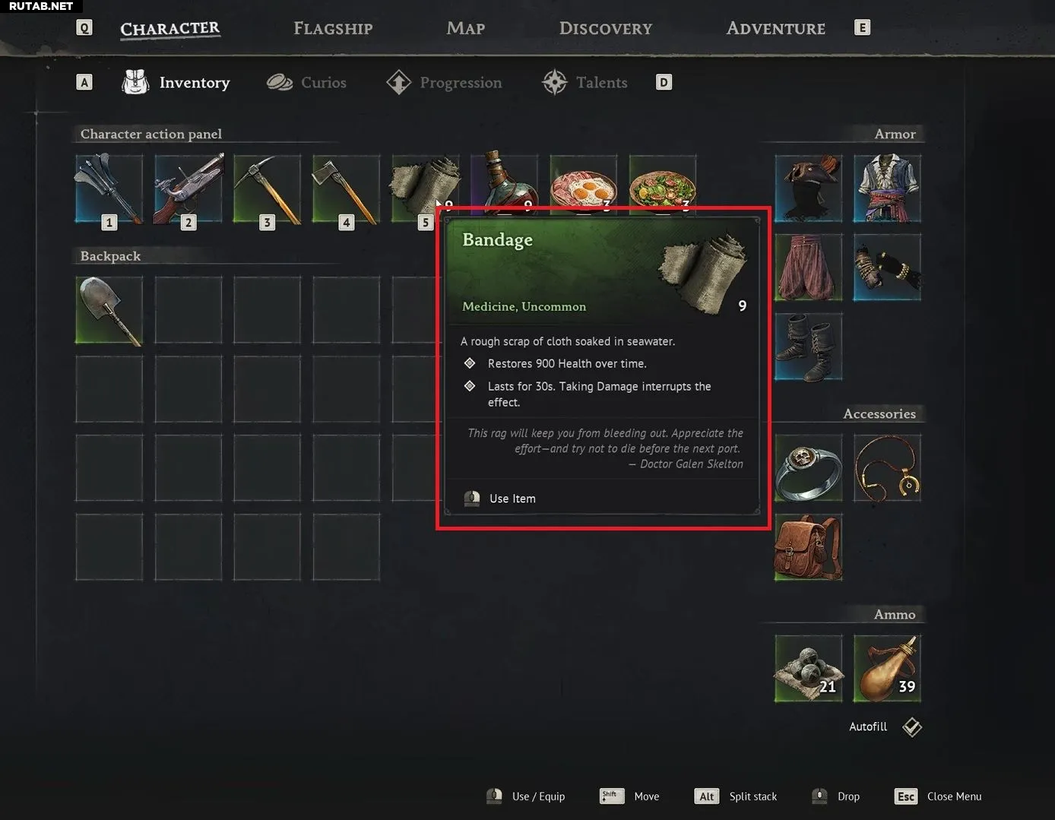This screenshot has height=820, width=1055.
Task: Select the flintlock pistol in slot 2
Action: [x=189, y=188]
